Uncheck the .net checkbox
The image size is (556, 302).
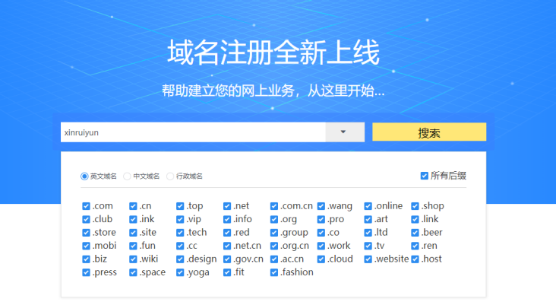[227, 206]
